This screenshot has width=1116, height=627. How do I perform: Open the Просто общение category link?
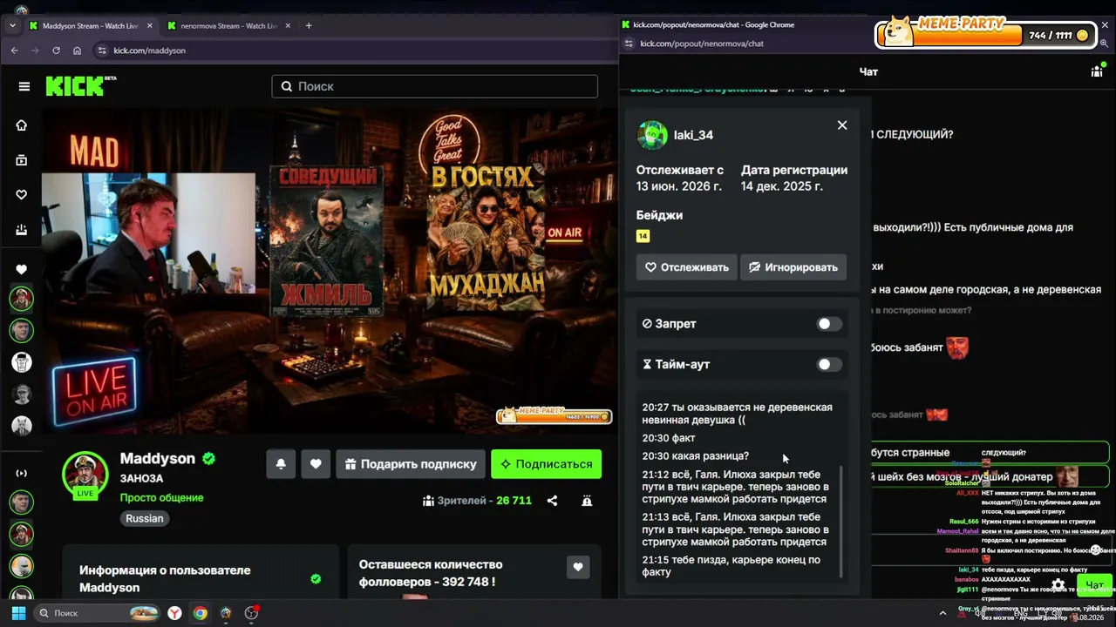[162, 498]
